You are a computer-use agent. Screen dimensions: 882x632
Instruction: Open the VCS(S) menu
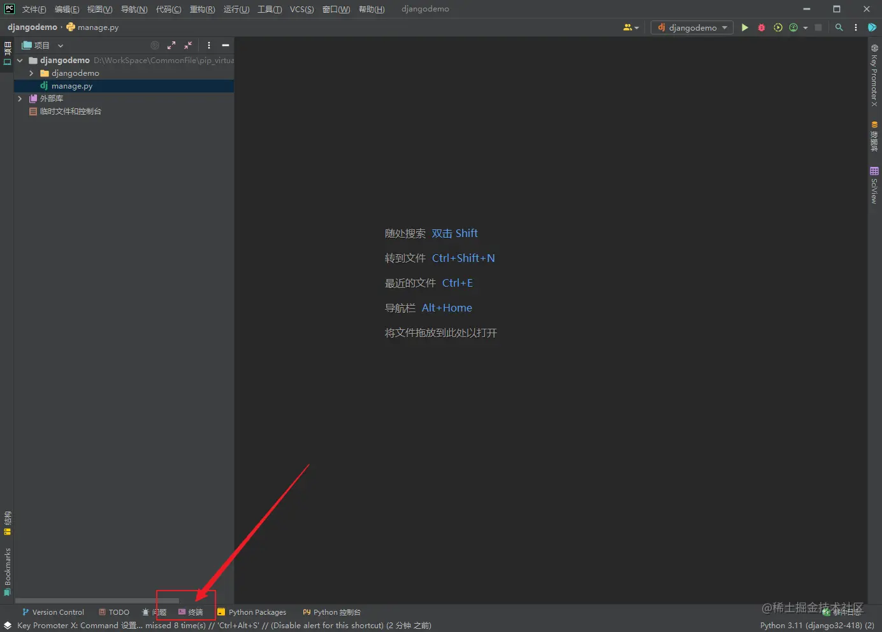301,9
